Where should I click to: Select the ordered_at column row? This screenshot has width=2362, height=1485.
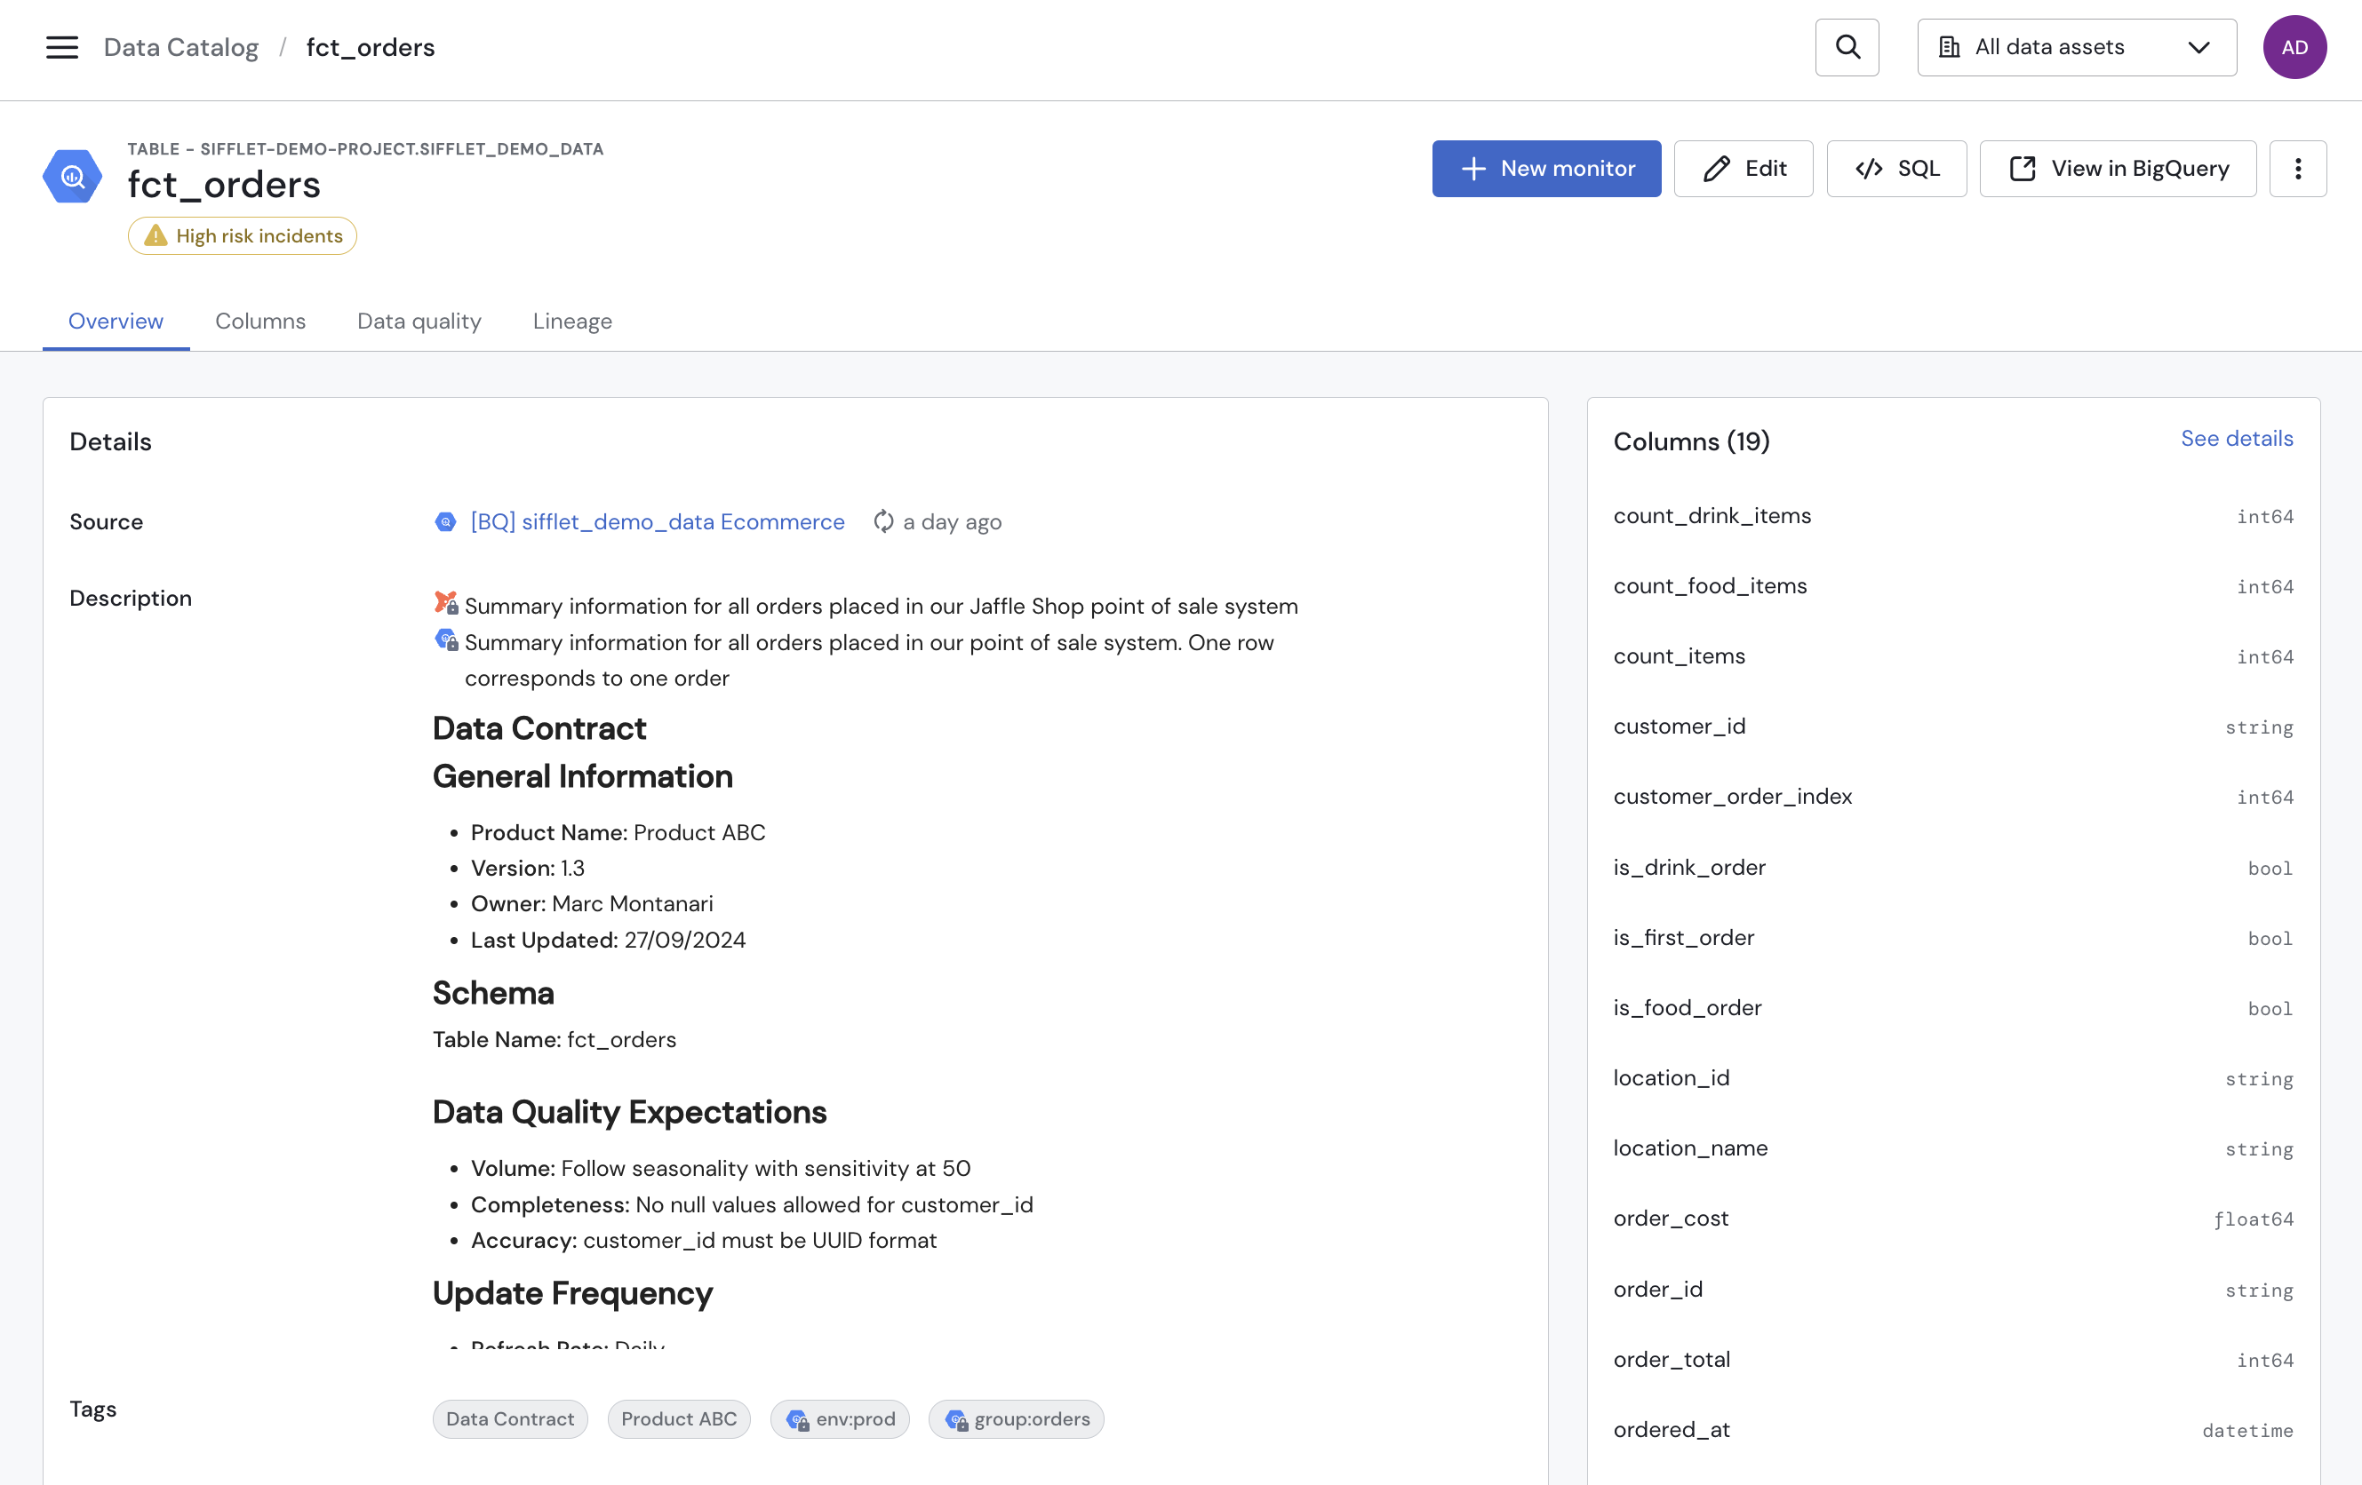click(1953, 1430)
